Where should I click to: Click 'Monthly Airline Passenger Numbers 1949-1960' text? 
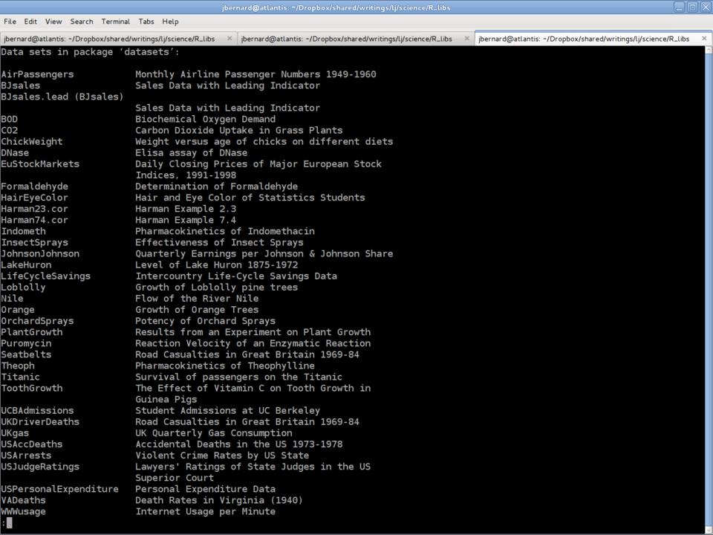(x=255, y=74)
